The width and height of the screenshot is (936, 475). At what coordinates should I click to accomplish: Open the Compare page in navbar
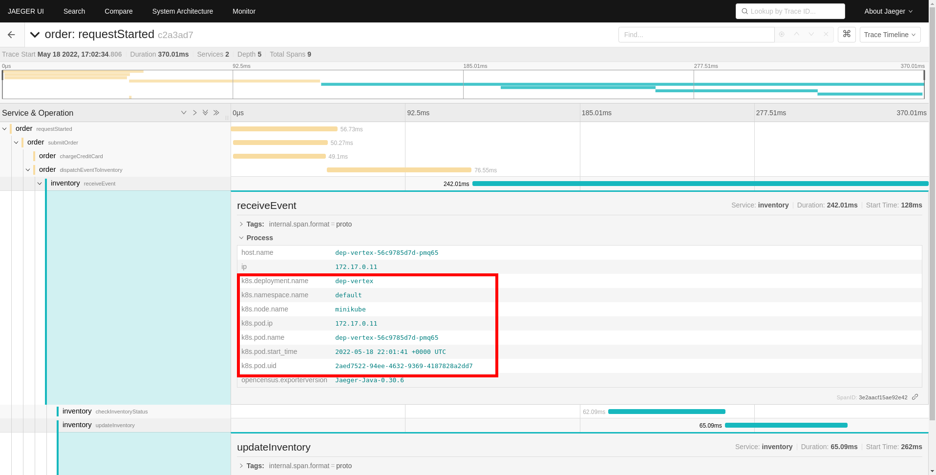tap(118, 11)
